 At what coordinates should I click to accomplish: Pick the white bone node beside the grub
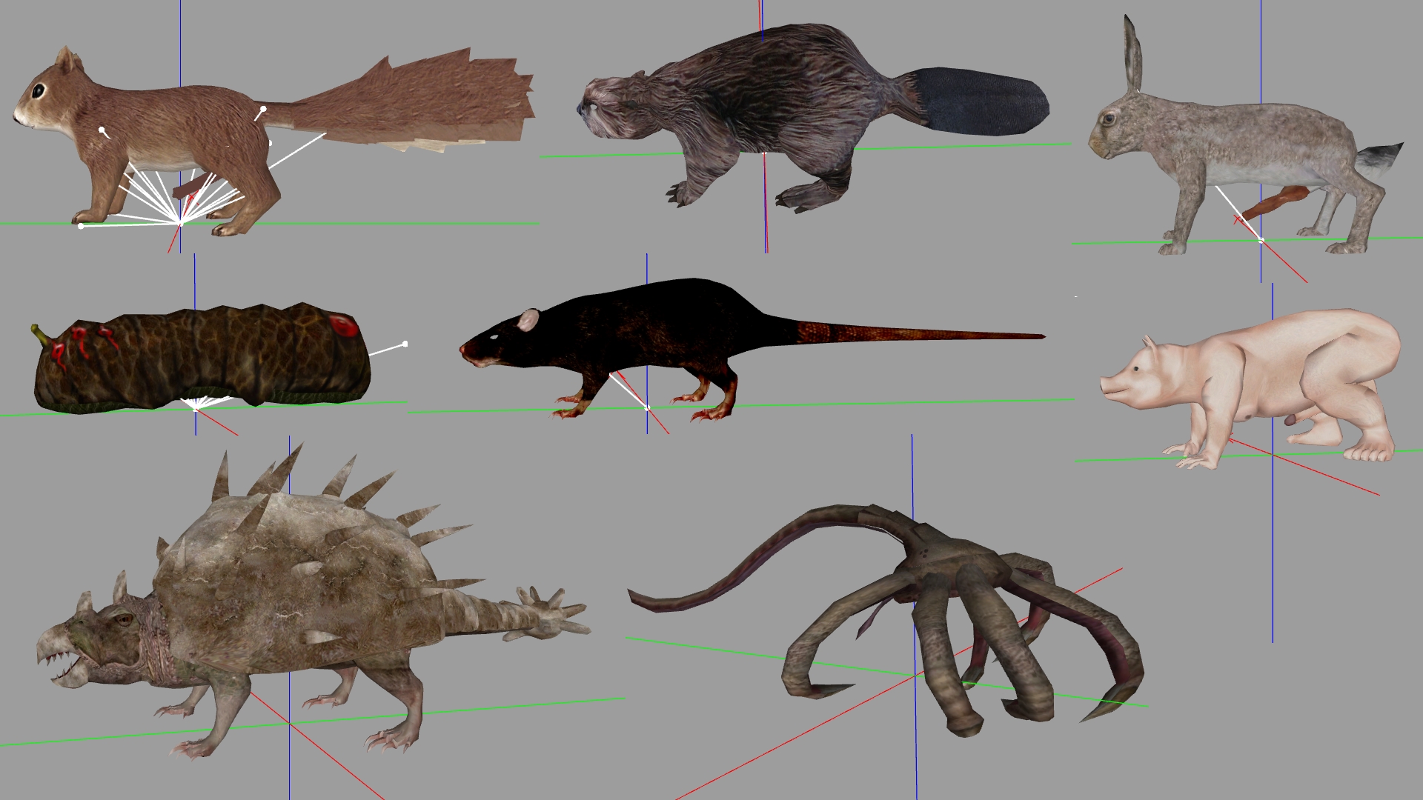pos(405,344)
